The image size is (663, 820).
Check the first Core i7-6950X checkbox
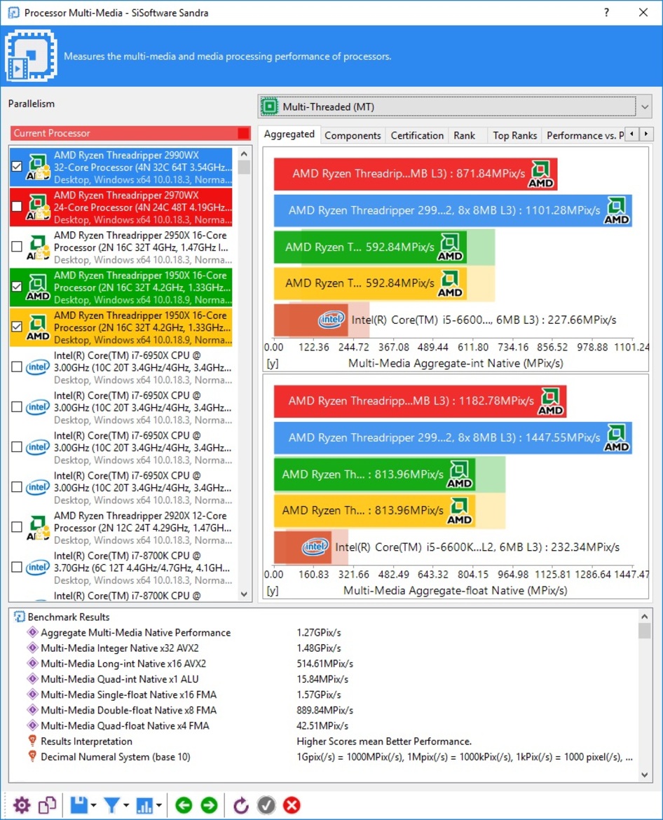click(17, 367)
